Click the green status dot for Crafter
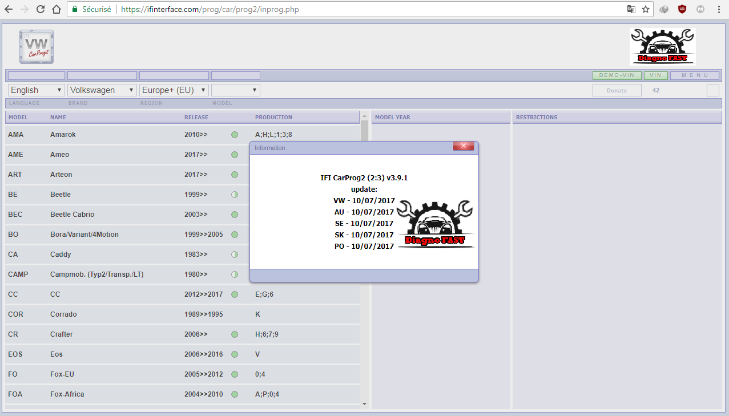 click(234, 334)
